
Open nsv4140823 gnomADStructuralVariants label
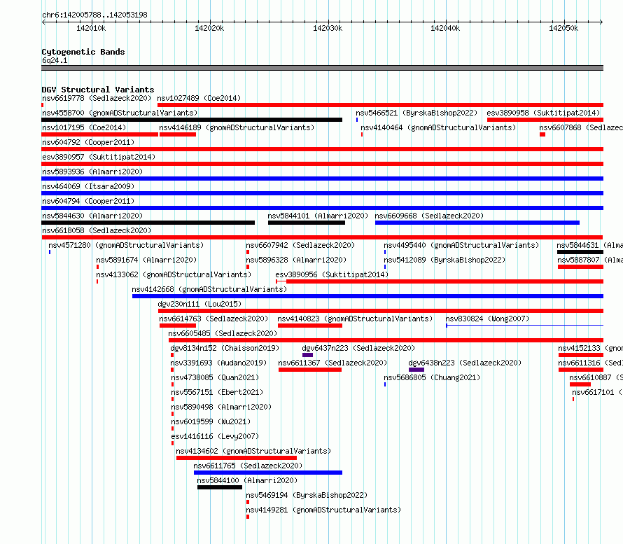[x=355, y=319]
